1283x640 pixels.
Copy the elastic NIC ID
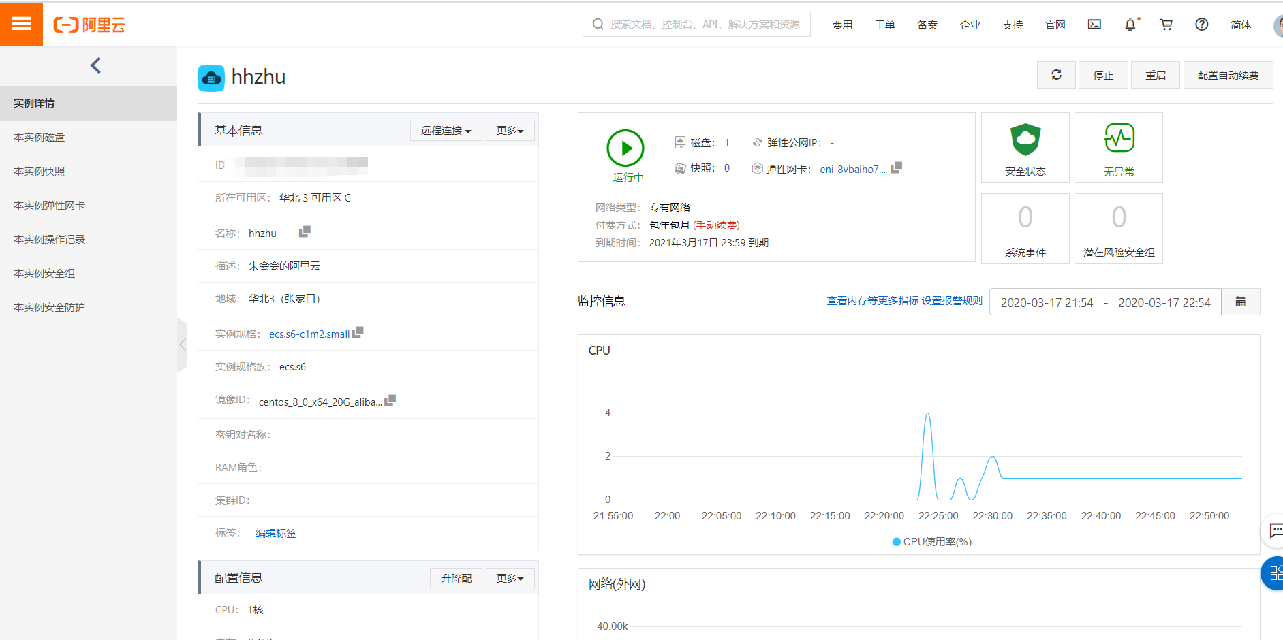(x=896, y=167)
